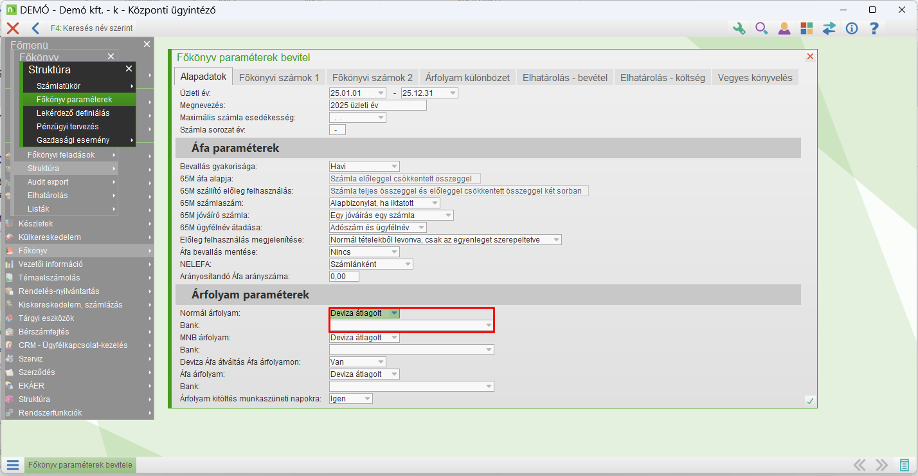The width and height of the screenshot is (918, 476).
Task: Open the circled info icon
Action: click(852, 28)
